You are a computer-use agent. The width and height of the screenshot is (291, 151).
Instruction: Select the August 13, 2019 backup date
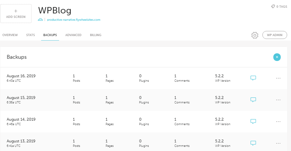21,141
